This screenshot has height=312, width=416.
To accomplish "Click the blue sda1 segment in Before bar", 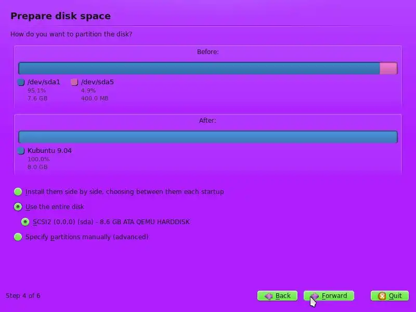I will 199,68.
